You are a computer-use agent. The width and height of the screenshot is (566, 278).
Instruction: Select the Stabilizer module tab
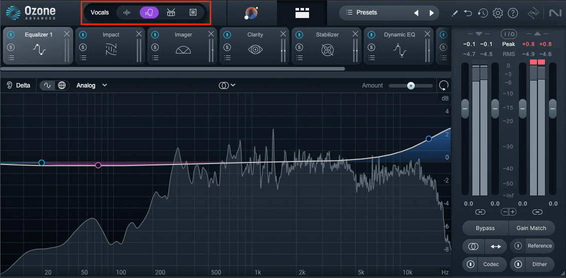coord(327,45)
